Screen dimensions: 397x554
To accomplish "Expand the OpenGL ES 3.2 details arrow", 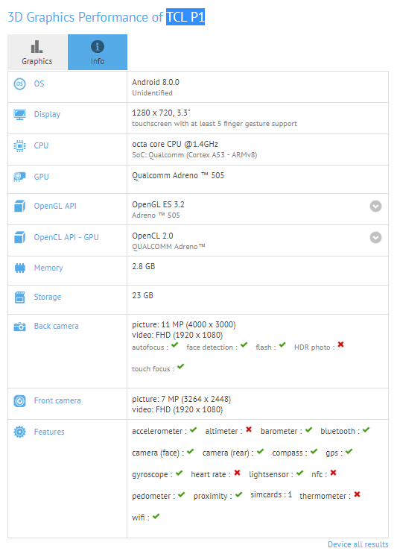I will [x=375, y=206].
